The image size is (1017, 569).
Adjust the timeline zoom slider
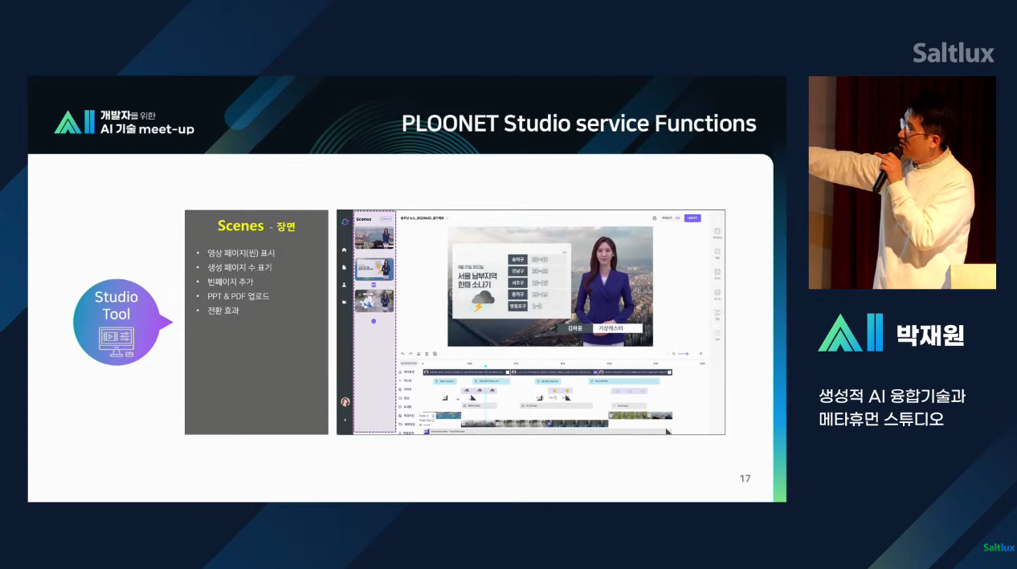(x=684, y=354)
